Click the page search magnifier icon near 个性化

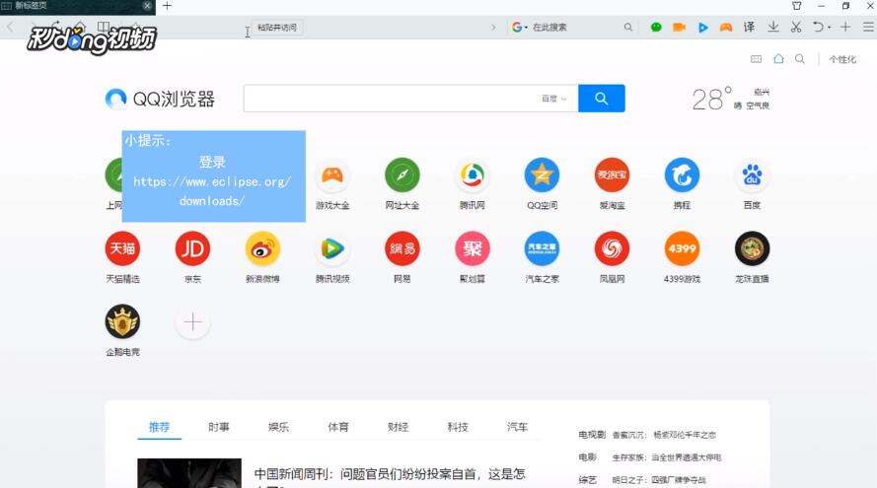[x=800, y=59]
